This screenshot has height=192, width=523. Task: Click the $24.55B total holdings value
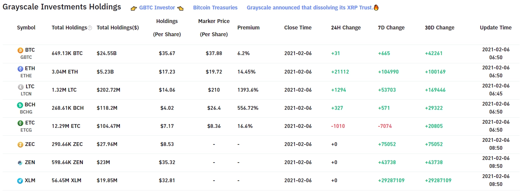107,54
